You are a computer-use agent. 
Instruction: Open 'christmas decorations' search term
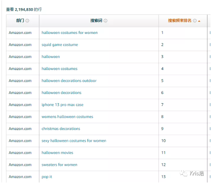[61, 129]
